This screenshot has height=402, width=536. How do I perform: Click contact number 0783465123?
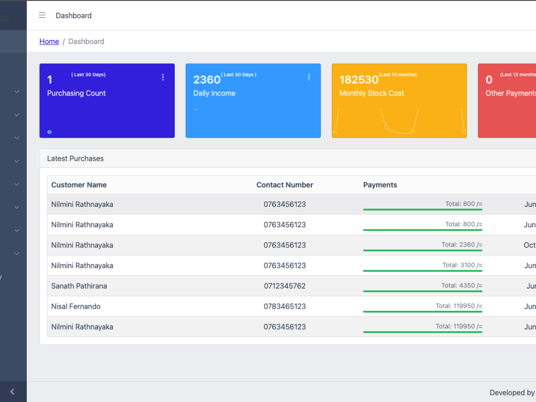pyautogui.click(x=285, y=307)
